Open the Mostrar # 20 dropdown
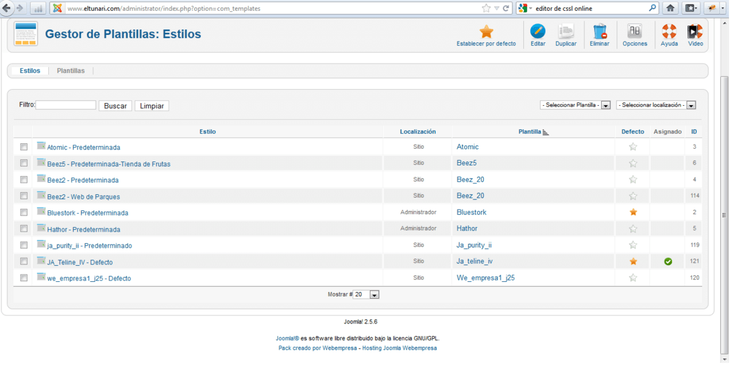This screenshot has height=379, width=737. (x=366, y=295)
